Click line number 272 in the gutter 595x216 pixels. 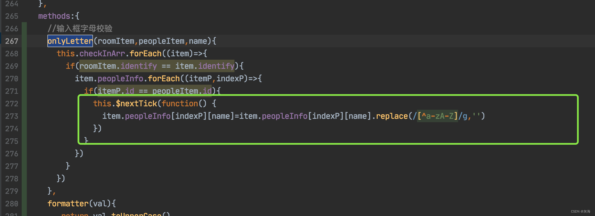pyautogui.click(x=12, y=104)
